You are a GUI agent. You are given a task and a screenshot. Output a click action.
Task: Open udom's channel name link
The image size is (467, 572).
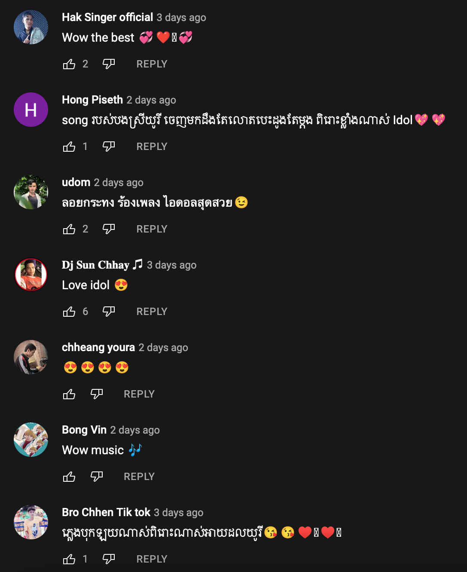tap(76, 182)
